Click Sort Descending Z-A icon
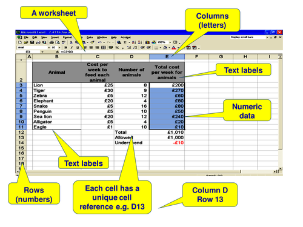Screen dimensions: 303x227 (x=140, y=42)
